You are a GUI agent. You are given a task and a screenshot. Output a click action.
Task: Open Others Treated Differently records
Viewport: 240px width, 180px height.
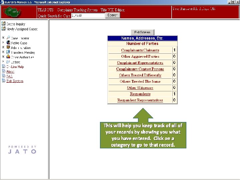pyautogui.click(x=140, y=75)
